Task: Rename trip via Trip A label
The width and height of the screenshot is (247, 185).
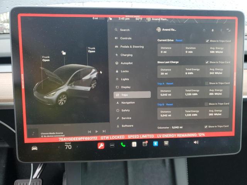Action: coord(161,84)
